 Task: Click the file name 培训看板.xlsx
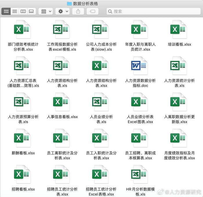click(x=180, y=45)
